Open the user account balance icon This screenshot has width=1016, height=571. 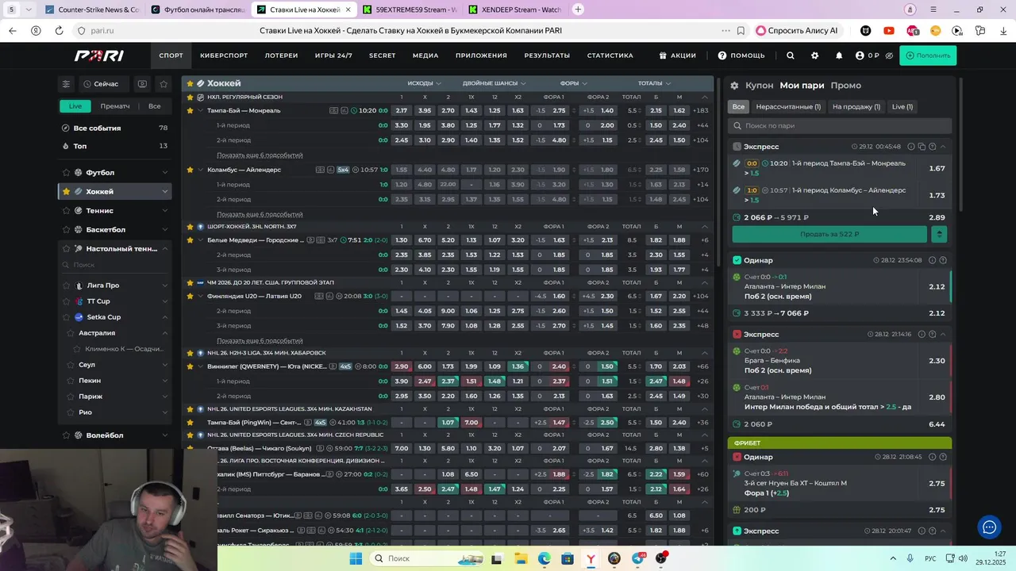860,56
